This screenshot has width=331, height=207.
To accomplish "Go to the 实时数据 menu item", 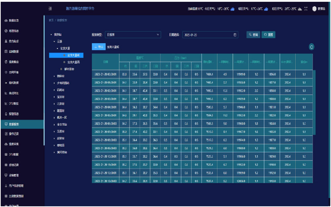I will (22, 52).
